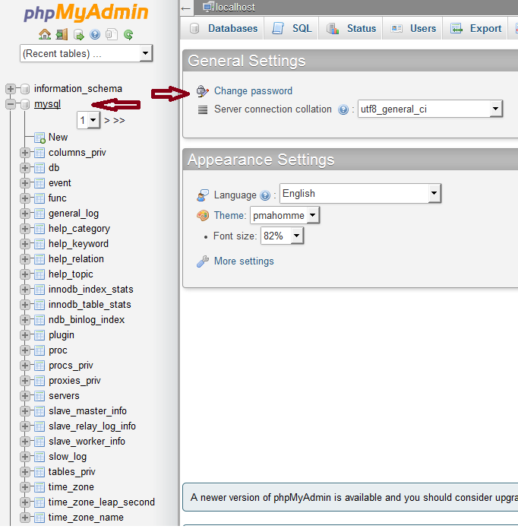Open phpMyAdmin documentation help icon

click(95, 34)
